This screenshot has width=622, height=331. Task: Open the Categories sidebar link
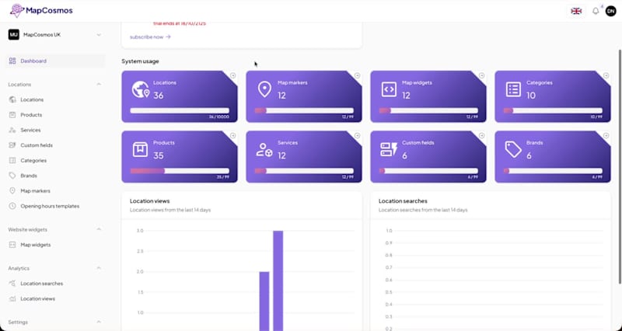tap(33, 161)
